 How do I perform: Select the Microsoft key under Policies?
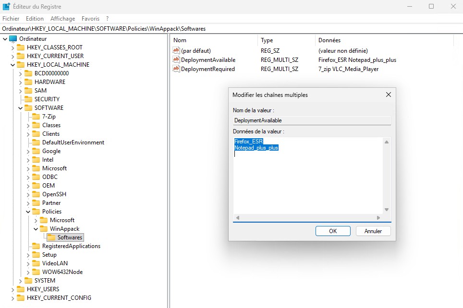[x=62, y=220]
